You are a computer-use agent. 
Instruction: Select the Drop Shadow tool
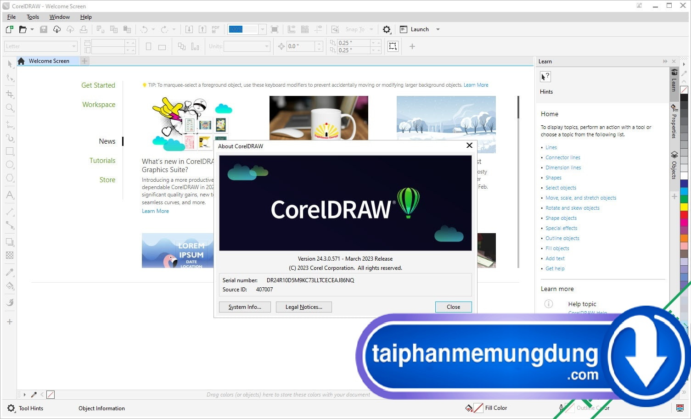click(10, 242)
